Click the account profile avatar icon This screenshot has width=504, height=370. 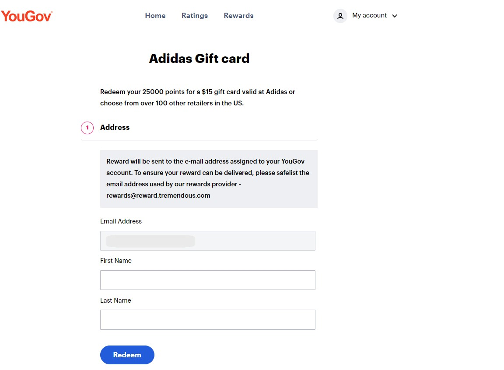(x=340, y=16)
